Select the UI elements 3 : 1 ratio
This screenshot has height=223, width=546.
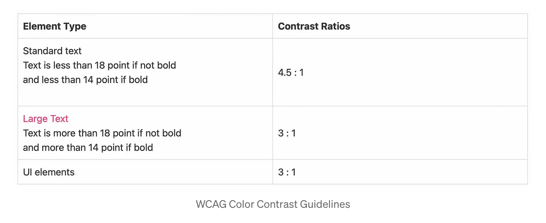coord(287,172)
